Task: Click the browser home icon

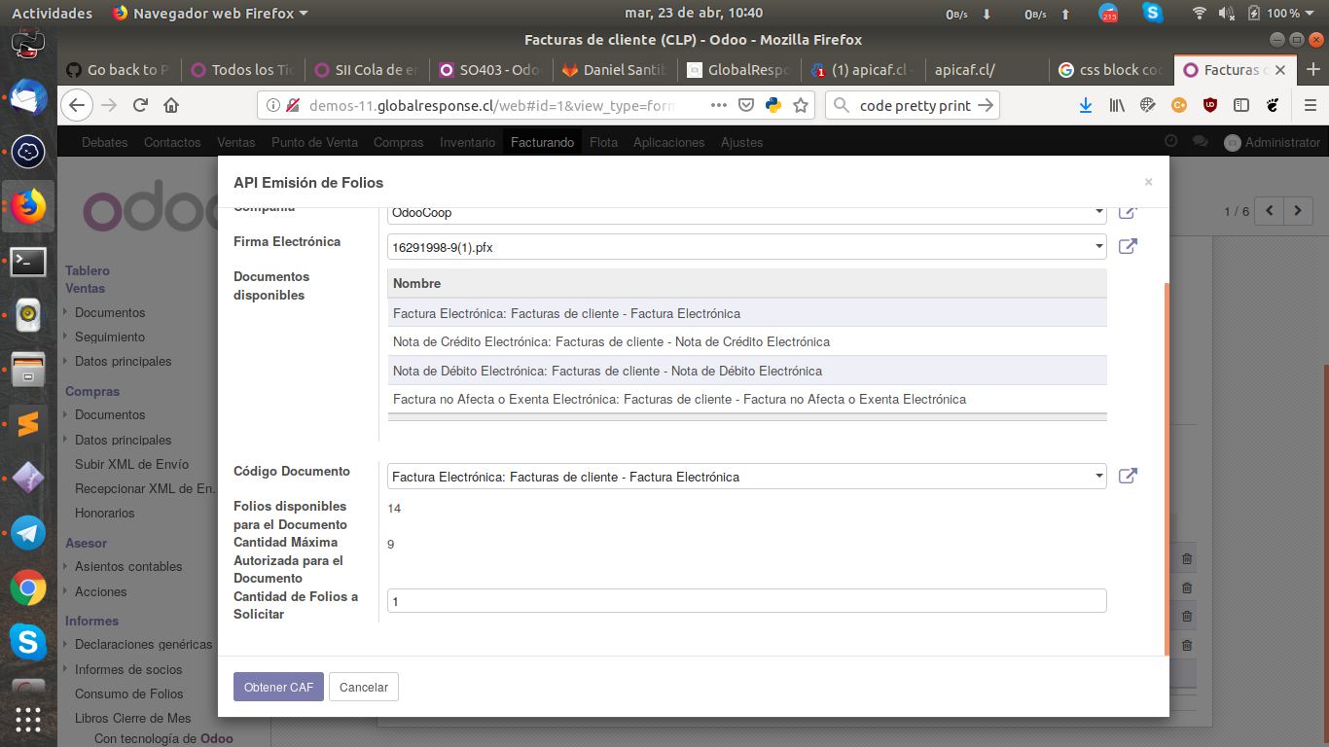Action: [x=171, y=105]
